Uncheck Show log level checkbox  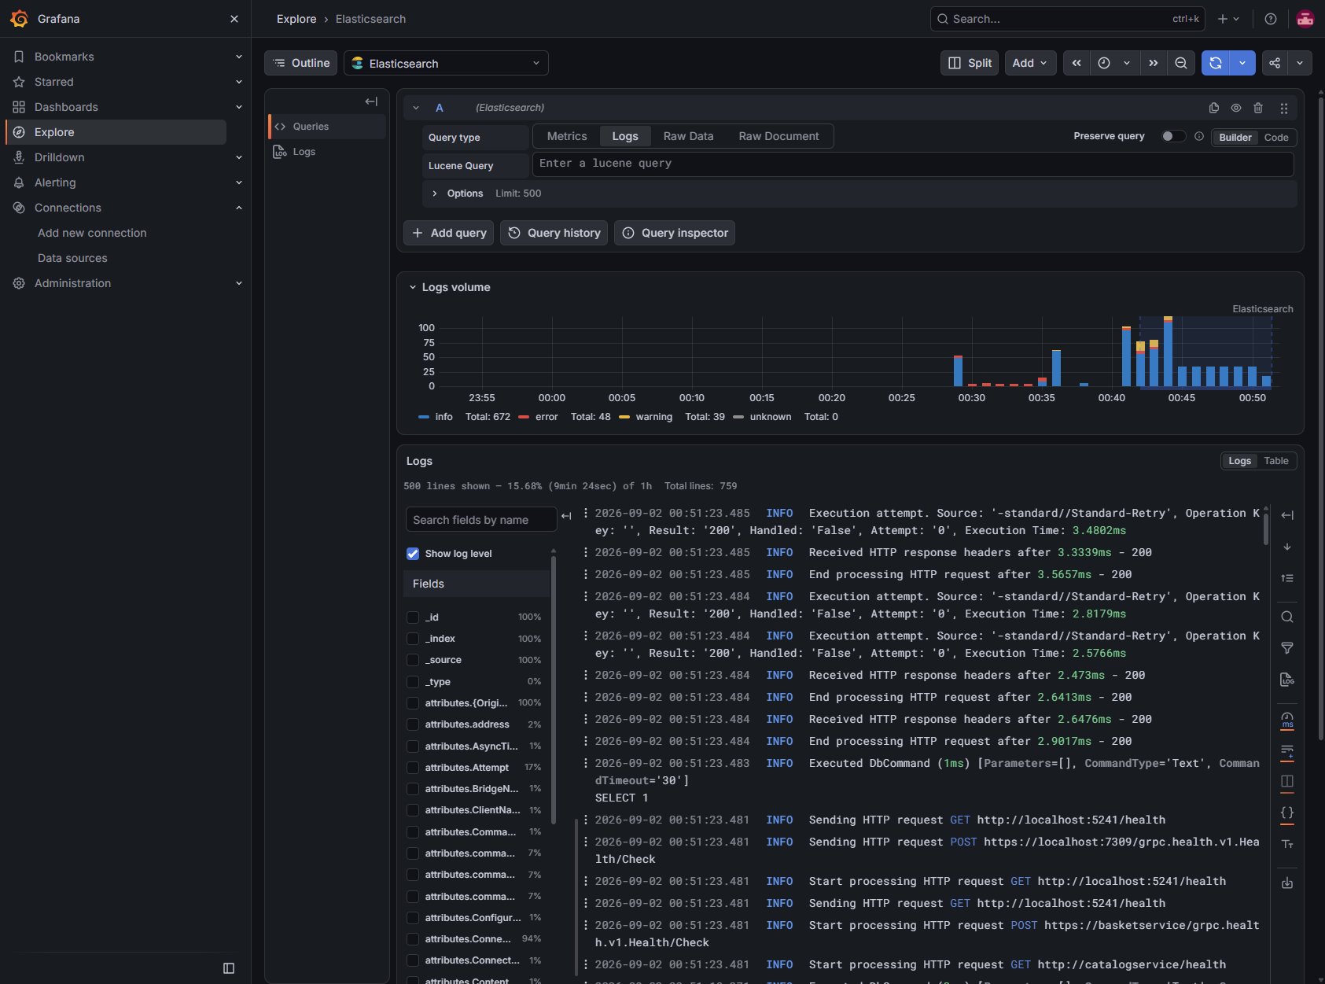pos(413,554)
